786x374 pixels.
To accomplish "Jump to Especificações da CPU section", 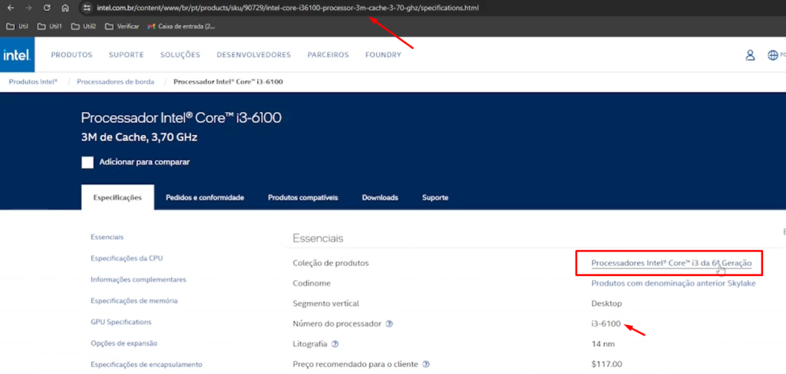I will (x=127, y=258).
